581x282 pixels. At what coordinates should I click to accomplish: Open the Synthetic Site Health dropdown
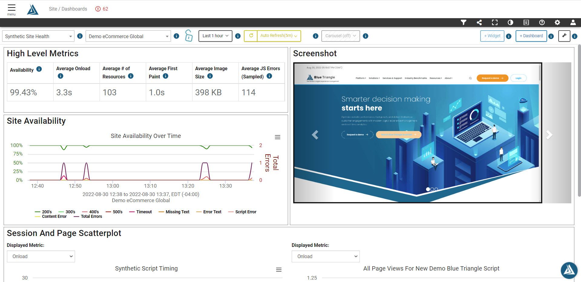coord(38,36)
